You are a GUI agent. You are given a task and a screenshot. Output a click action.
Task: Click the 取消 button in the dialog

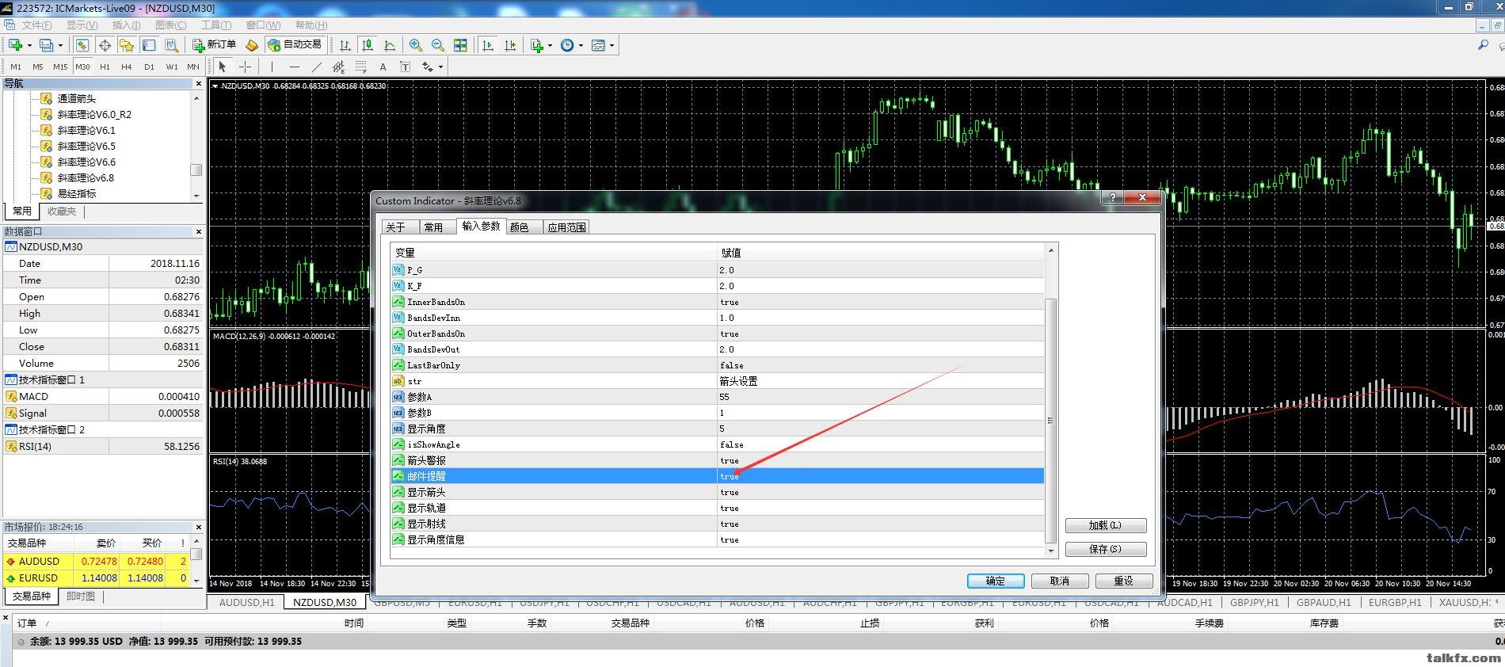tap(1059, 581)
